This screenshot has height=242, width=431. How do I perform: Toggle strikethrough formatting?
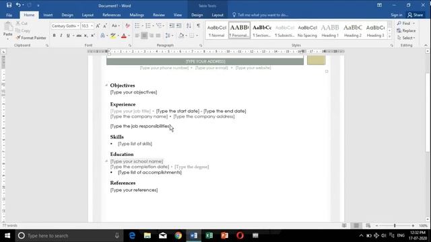click(79, 36)
